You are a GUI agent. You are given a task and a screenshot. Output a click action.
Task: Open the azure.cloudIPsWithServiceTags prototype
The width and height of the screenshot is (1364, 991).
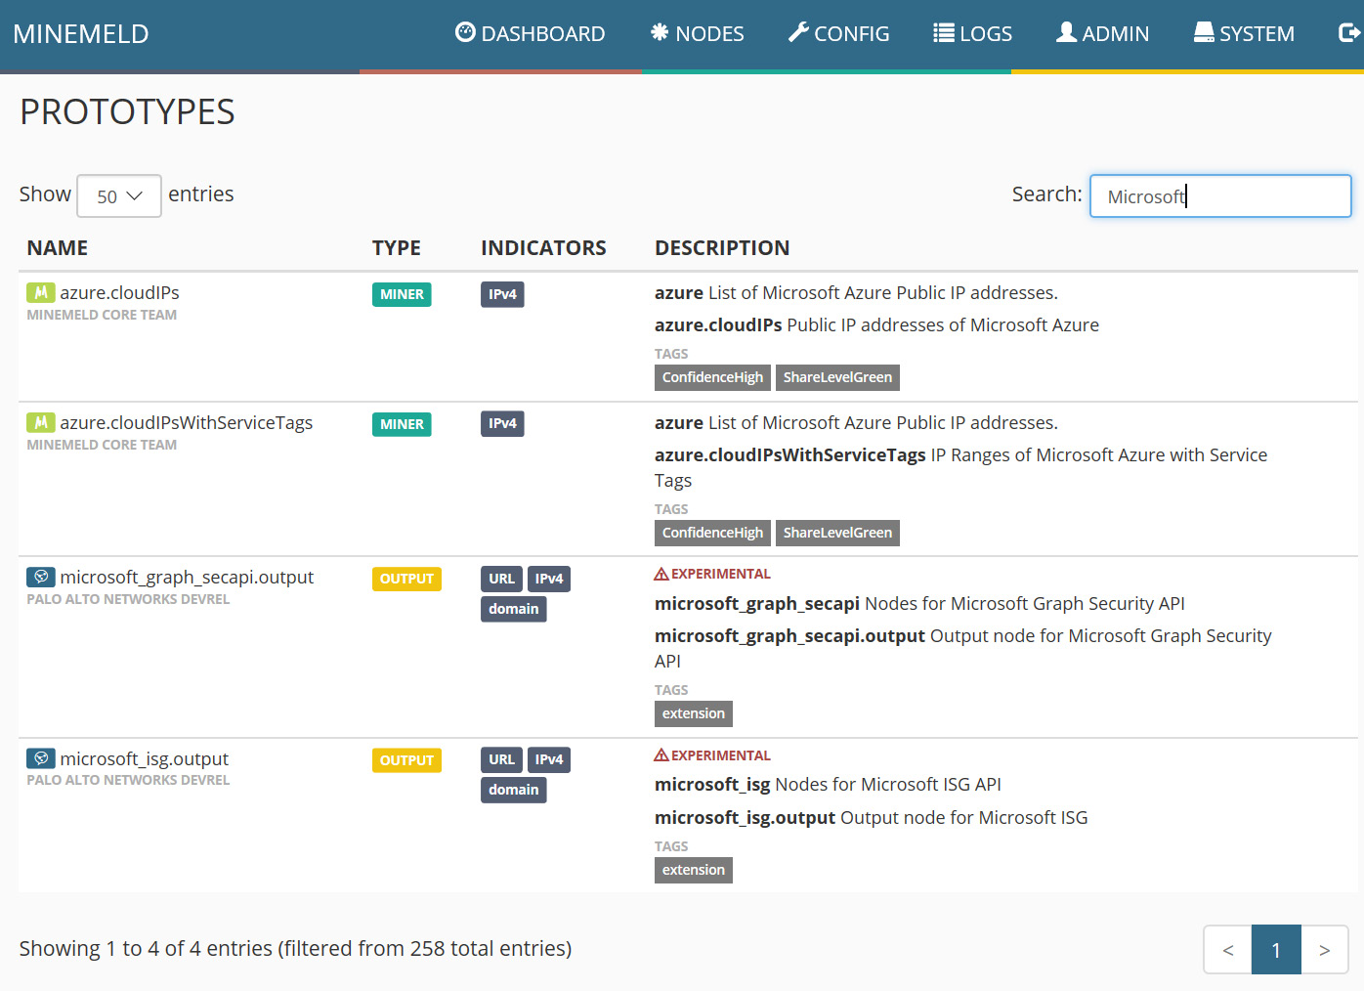[187, 422]
